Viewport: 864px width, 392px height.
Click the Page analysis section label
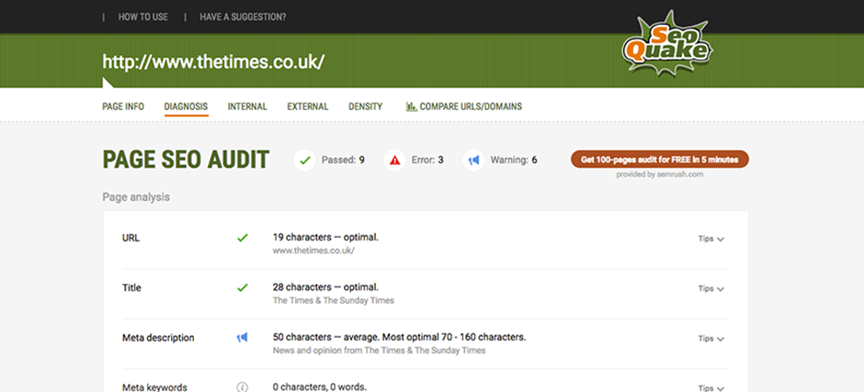[136, 196]
